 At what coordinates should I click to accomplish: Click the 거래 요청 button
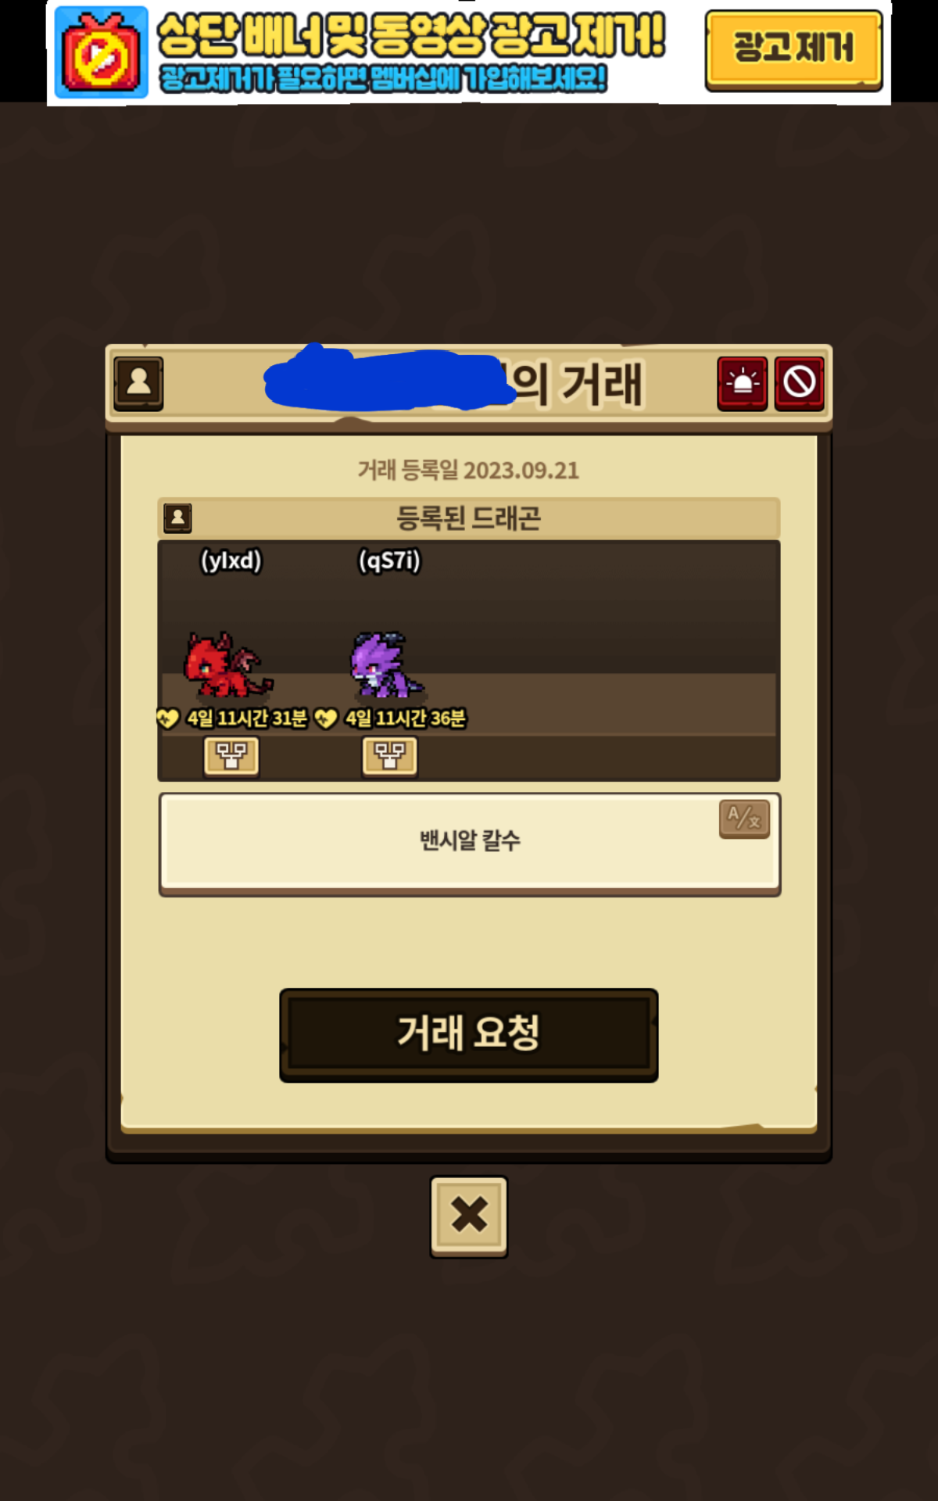tap(469, 1034)
